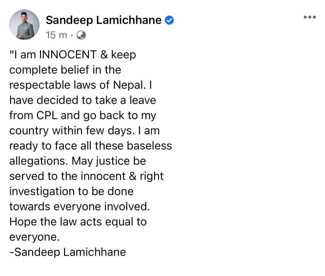Click the word INNOCENT in the post
This screenshot has height=276, width=325.
click(x=68, y=54)
